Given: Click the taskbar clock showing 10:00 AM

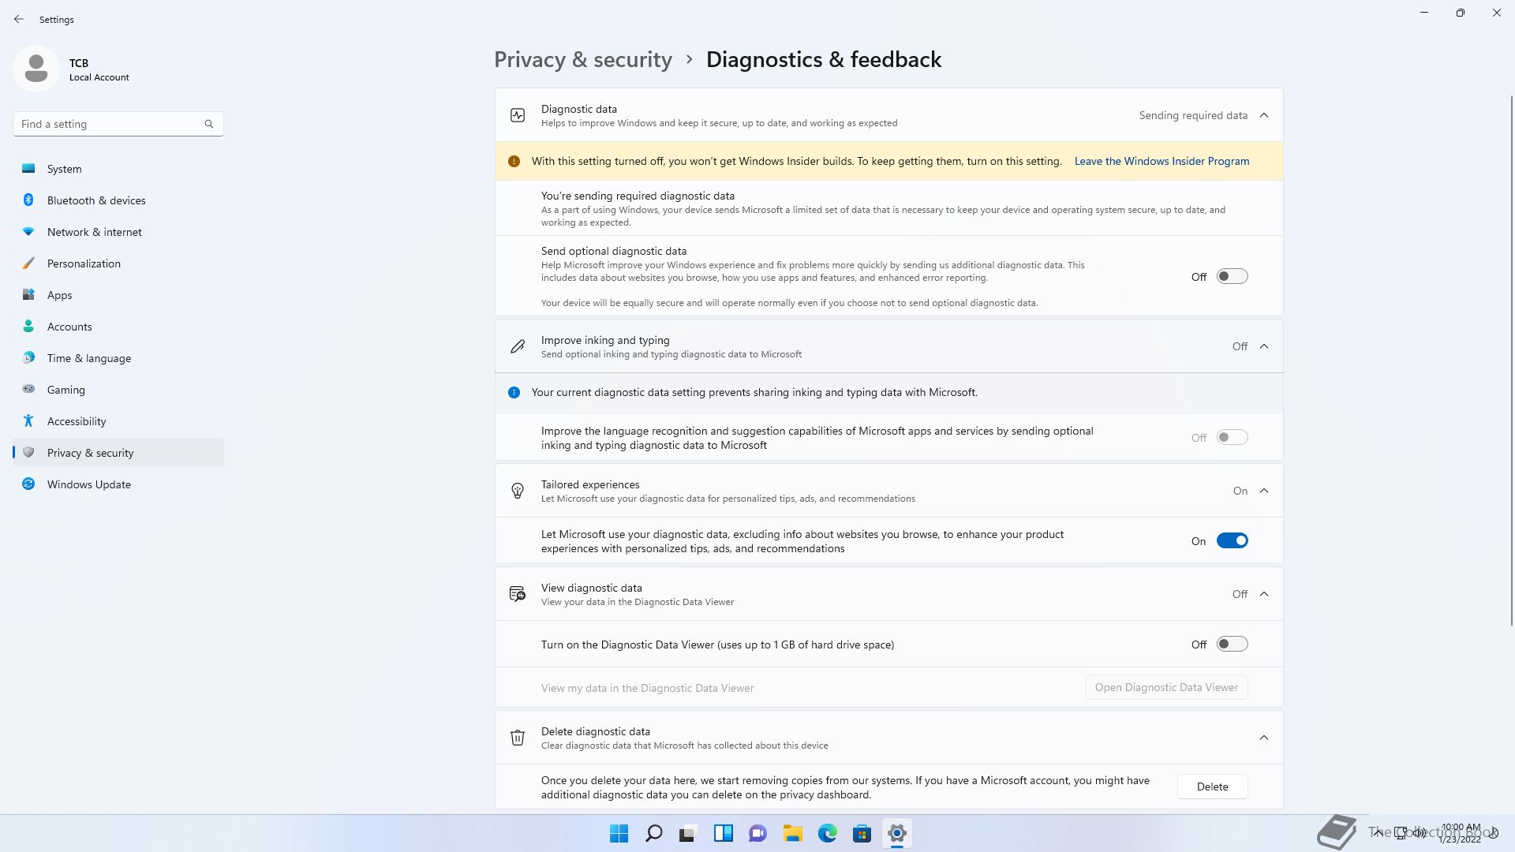Looking at the screenshot, I should 1460,833.
